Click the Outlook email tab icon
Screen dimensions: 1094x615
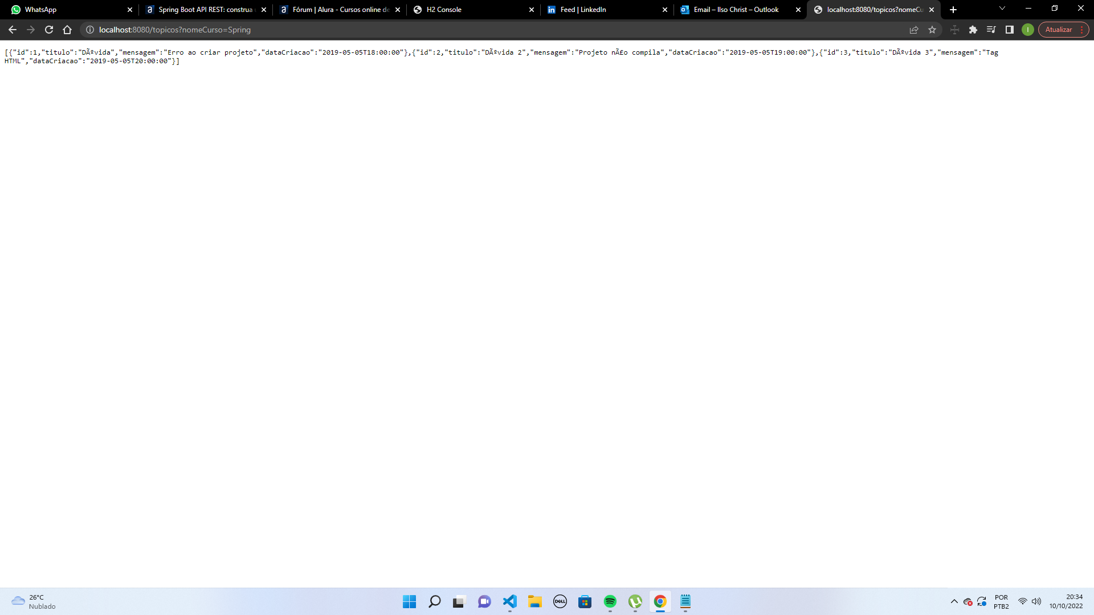[684, 9]
